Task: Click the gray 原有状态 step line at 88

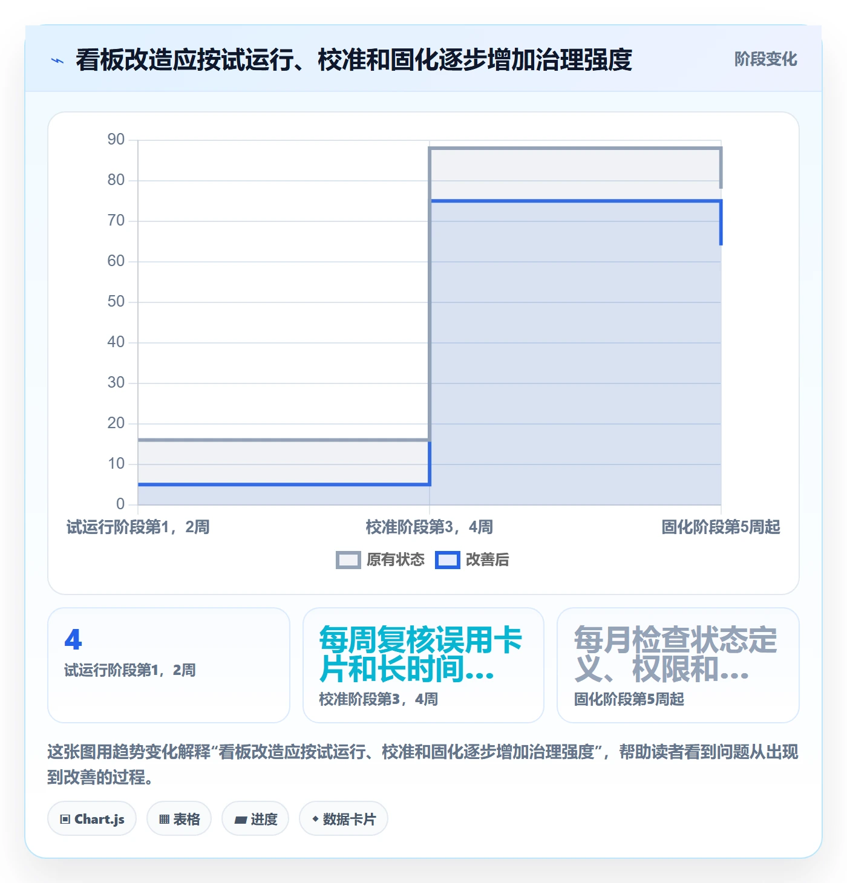Action: point(575,148)
